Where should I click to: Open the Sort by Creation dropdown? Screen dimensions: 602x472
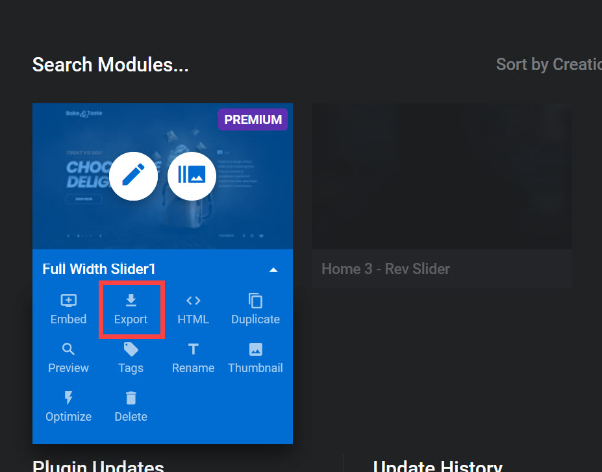click(549, 64)
